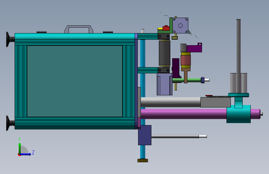Click the brass foot under blue column
This screenshot has height=174, width=269.
pyautogui.click(x=143, y=160)
